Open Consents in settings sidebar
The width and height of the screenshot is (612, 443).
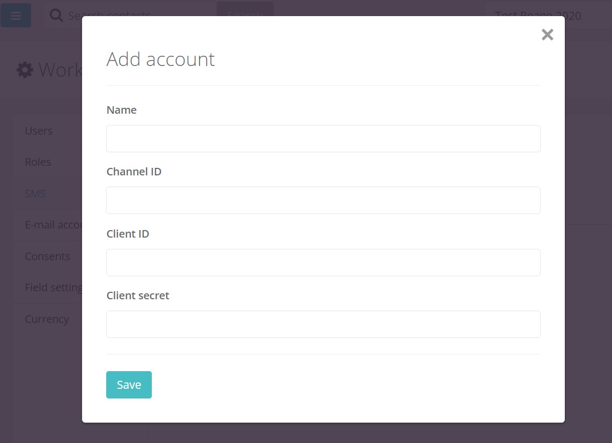pyautogui.click(x=47, y=256)
